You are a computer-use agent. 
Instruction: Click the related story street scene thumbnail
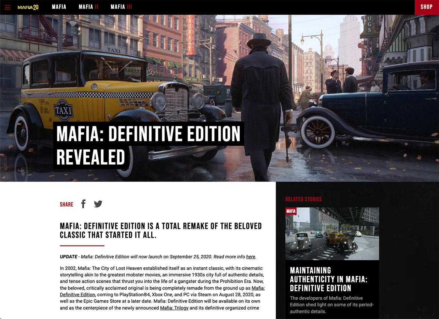(x=332, y=234)
